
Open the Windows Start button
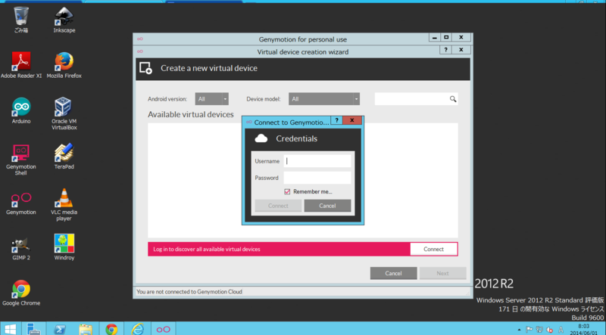point(10,329)
